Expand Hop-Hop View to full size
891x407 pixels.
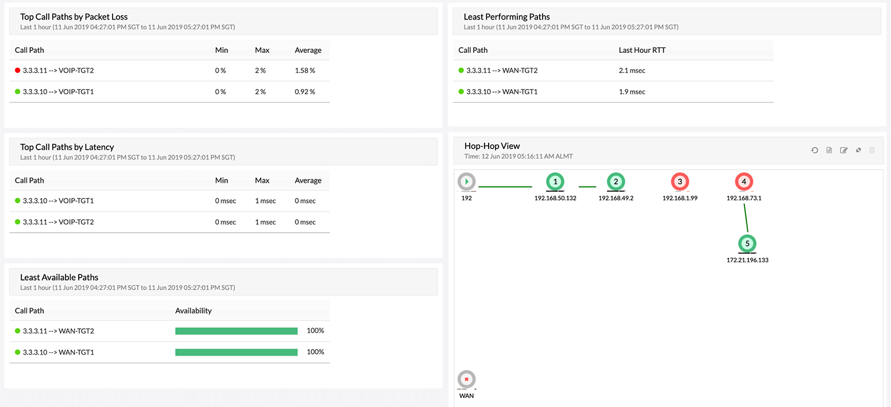click(x=858, y=151)
